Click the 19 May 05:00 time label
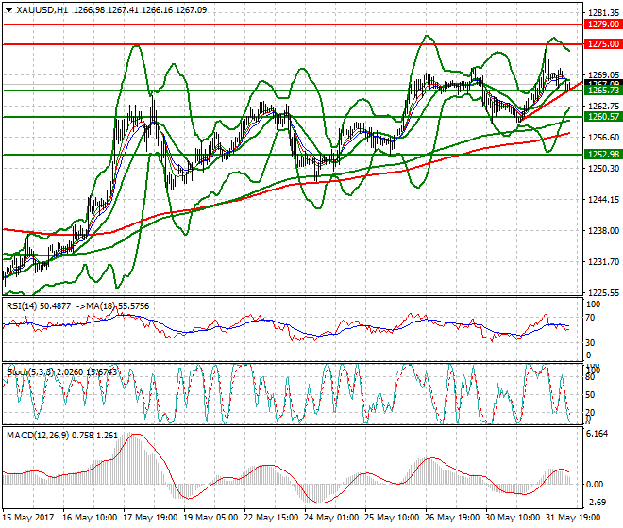 pyautogui.click(x=210, y=518)
